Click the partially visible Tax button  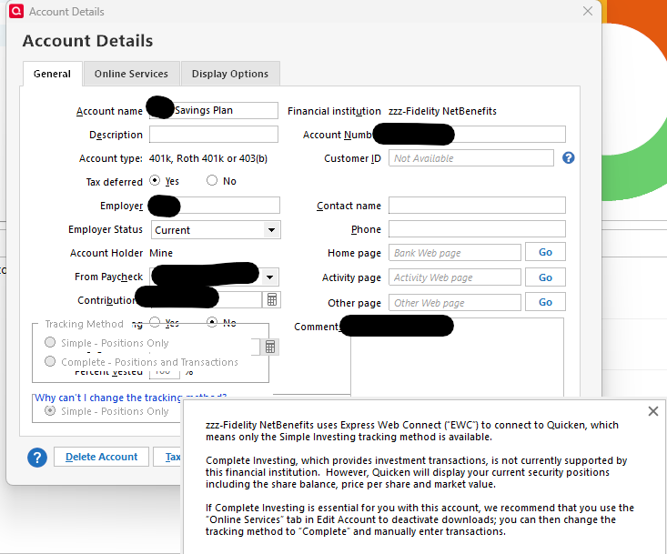pos(167,457)
